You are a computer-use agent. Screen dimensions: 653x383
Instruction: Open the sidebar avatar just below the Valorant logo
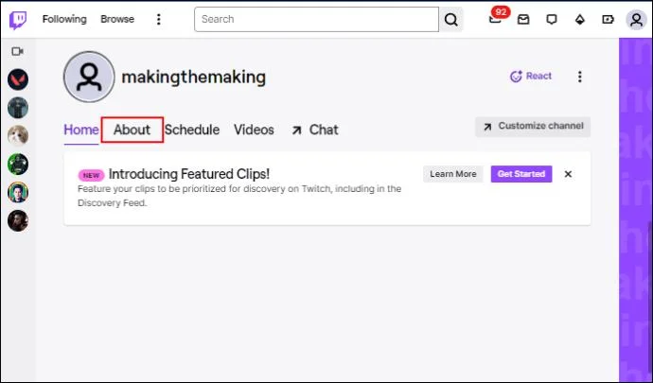(x=18, y=108)
